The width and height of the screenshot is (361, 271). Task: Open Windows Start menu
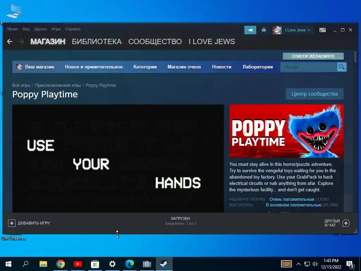(8, 264)
